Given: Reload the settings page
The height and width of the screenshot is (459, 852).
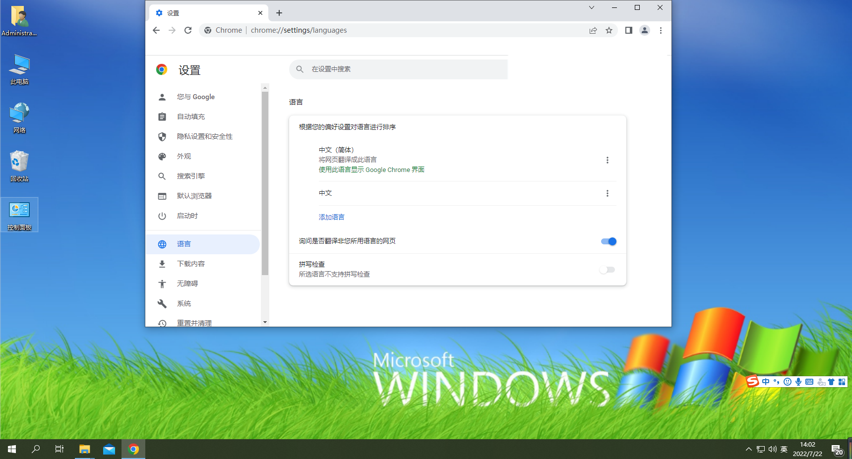Looking at the screenshot, I should tap(188, 30).
